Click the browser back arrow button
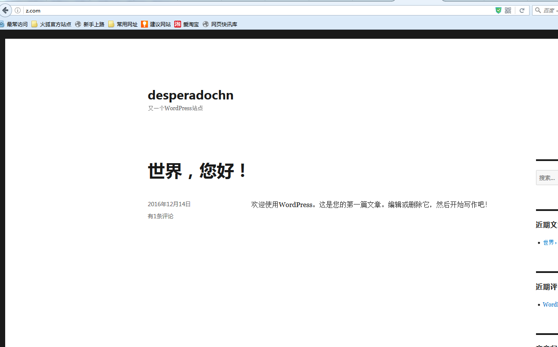Viewport: 558px width, 347px height. 5,10
